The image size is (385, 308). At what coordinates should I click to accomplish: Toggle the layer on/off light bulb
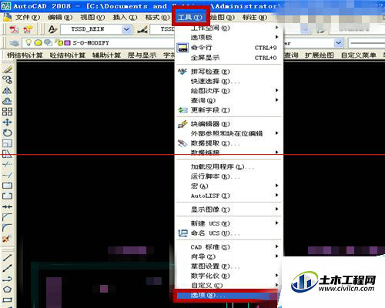point(28,43)
